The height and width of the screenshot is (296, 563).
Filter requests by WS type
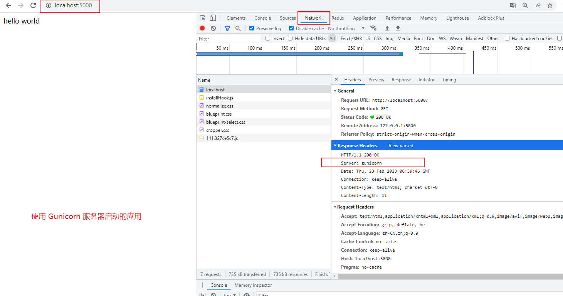point(442,38)
